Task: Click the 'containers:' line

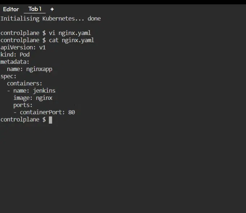Action: [x=24, y=83]
